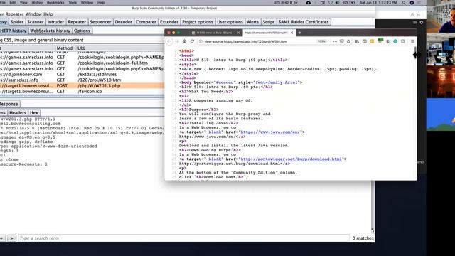Switch to the Response tab
The width and height of the screenshot is (455, 256).
click(9, 104)
